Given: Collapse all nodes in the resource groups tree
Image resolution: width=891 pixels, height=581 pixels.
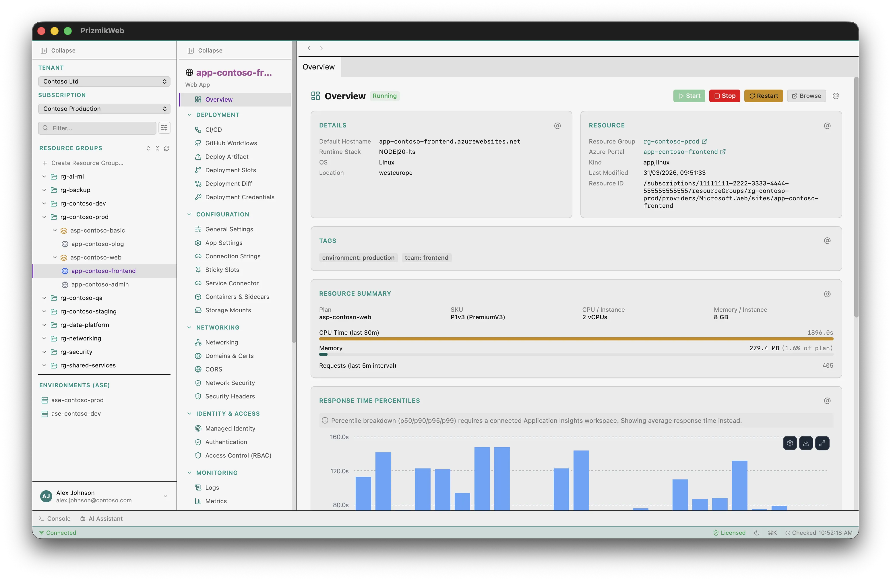Looking at the screenshot, I should [x=158, y=148].
